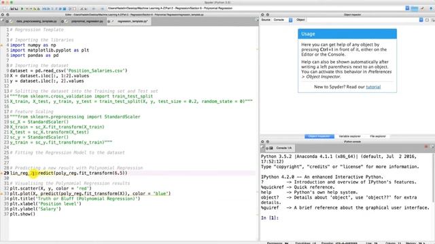Click warning marker beside line 33
The width and height of the screenshot is (435, 244).
pos(1,194)
